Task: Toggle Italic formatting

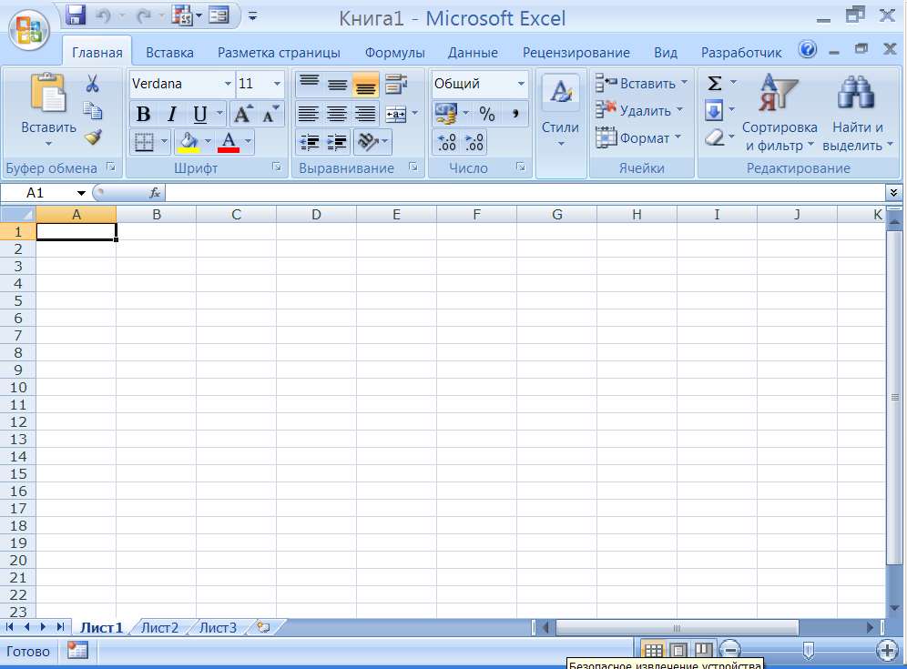Action: tap(171, 114)
